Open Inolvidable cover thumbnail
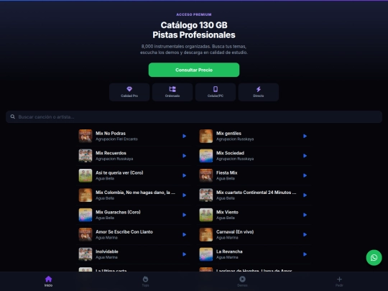The image size is (388, 291). (86, 254)
